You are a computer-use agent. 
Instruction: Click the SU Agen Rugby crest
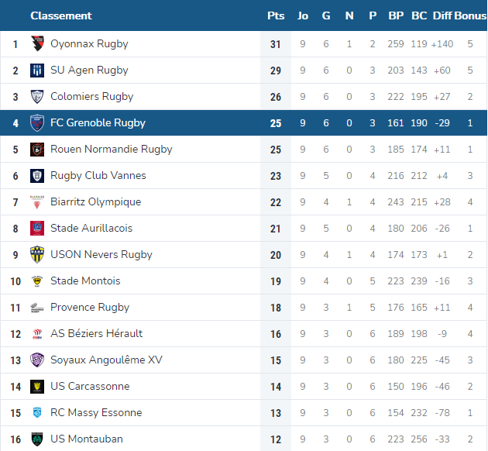pos(37,70)
